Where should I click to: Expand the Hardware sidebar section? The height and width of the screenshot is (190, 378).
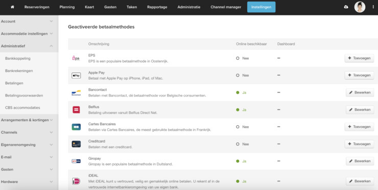pos(29,182)
